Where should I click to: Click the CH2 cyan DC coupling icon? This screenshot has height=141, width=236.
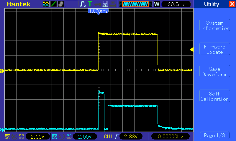pos(54,137)
